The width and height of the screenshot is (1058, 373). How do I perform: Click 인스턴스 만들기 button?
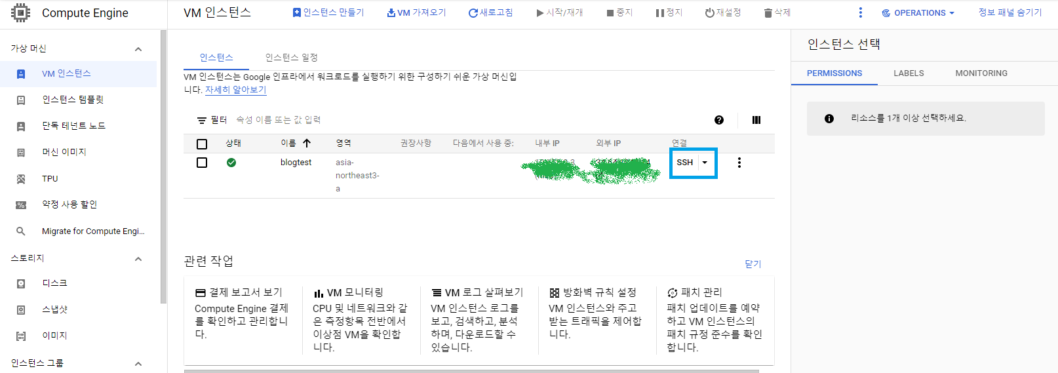tap(328, 12)
